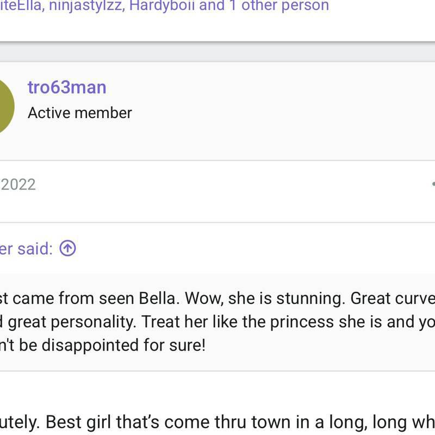Screen dimensions: 435x435
Task: Click the word "town" in the reply text
Action: tap(264, 422)
